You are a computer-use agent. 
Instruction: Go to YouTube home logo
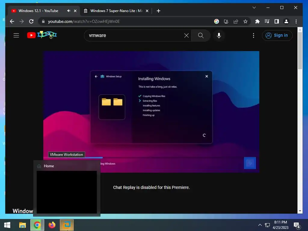pos(42,35)
